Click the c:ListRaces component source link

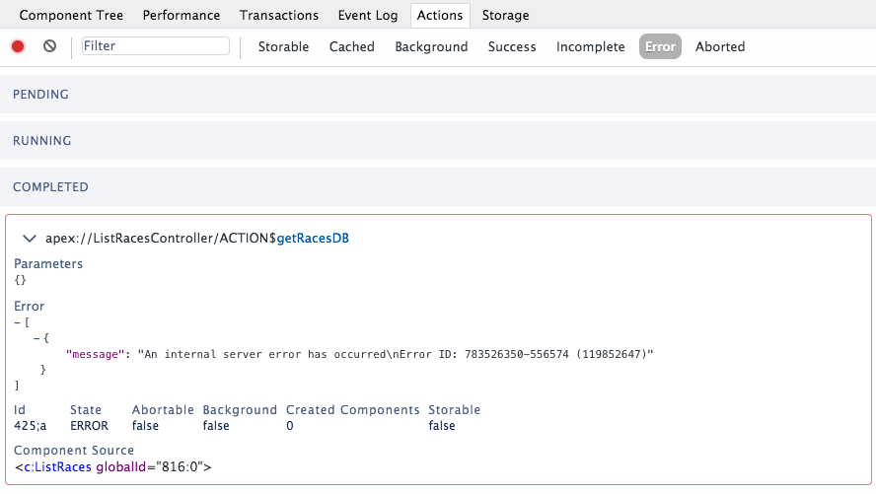[x=58, y=467]
